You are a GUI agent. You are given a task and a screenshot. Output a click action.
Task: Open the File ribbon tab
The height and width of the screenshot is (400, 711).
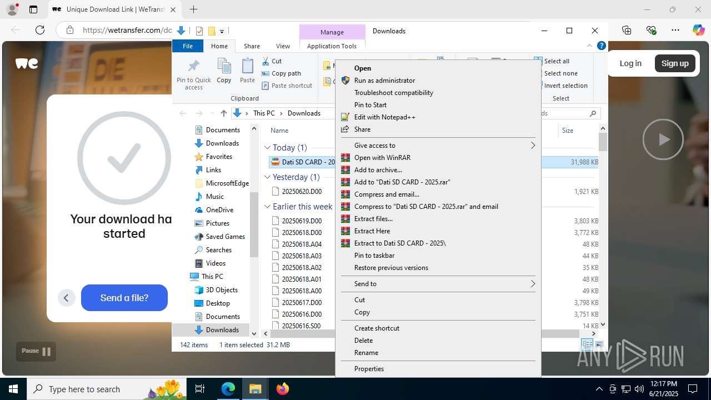188,46
